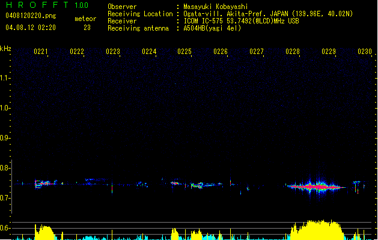Click the HROFFT 1.00 title text
378x240 pixels.
pos(47,5)
